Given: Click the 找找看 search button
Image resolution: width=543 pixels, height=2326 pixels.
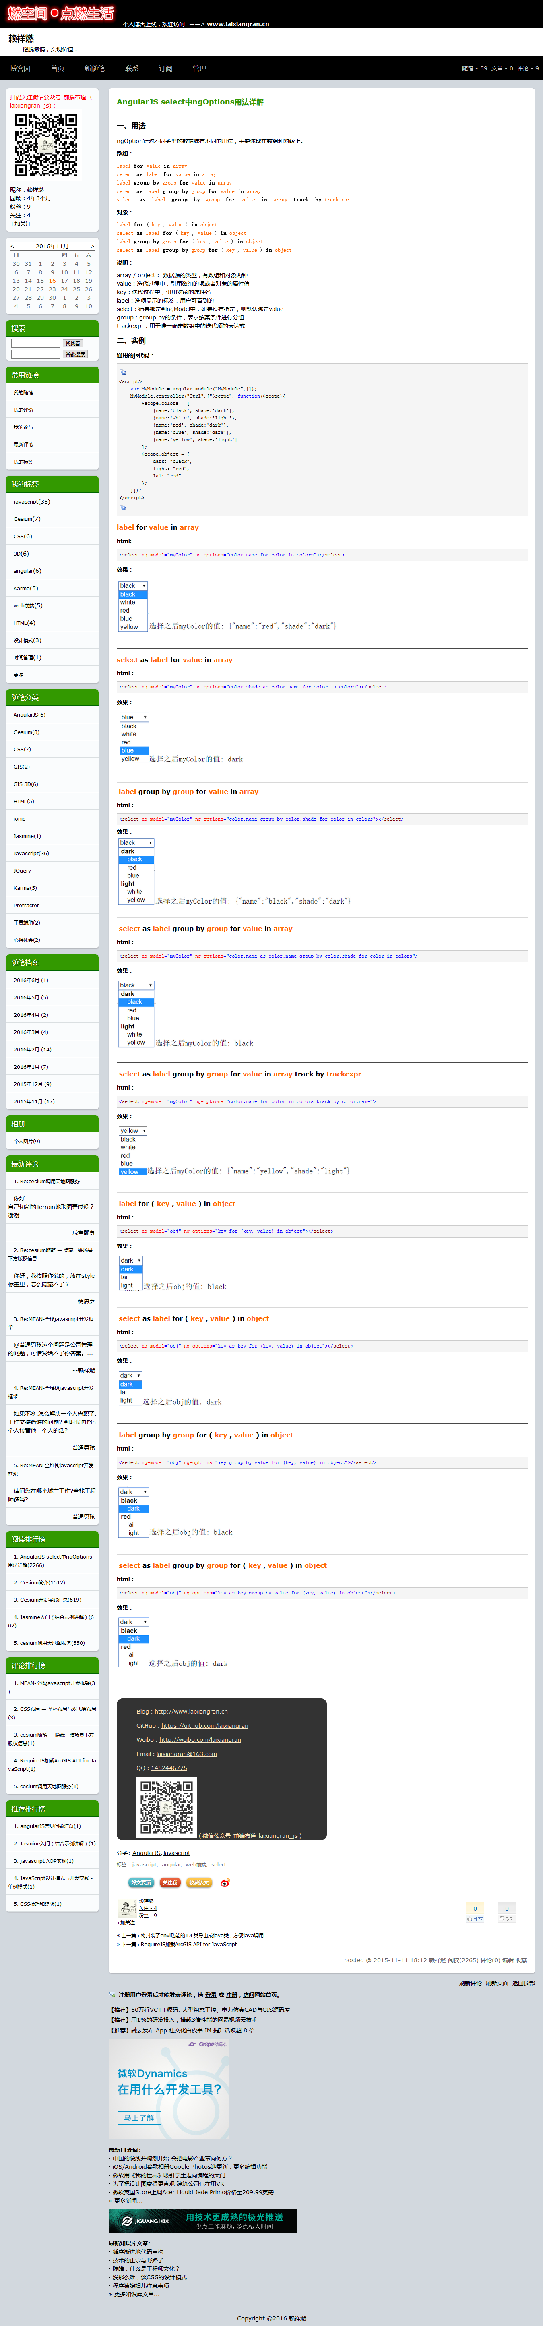Looking at the screenshot, I should tap(73, 343).
